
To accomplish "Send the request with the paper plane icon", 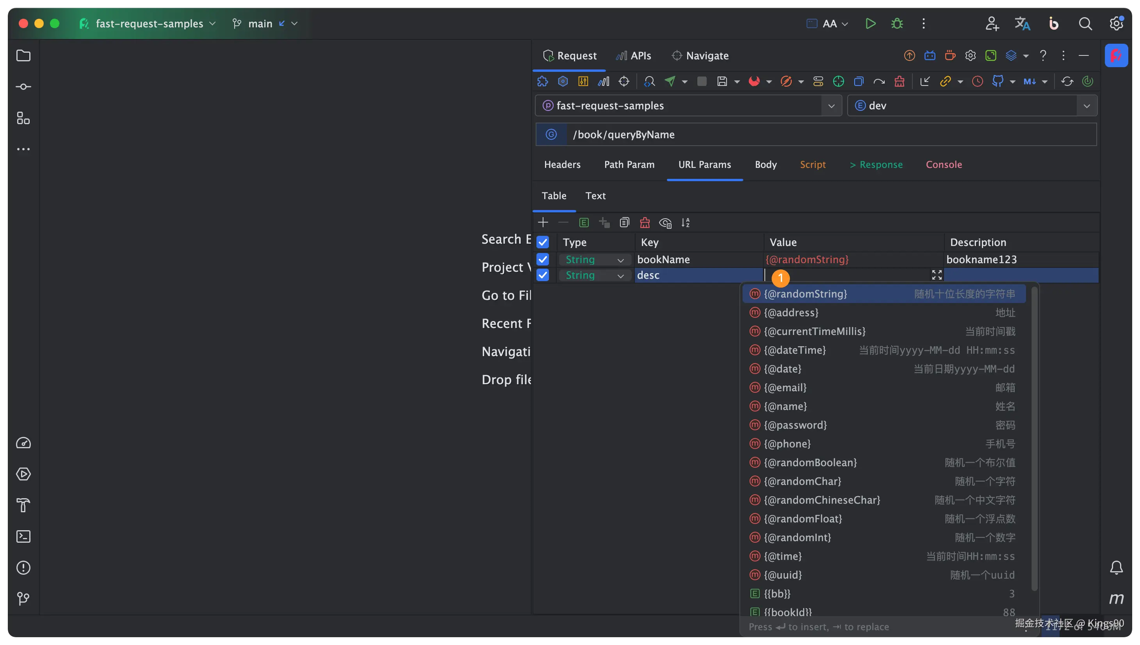I will (x=670, y=81).
